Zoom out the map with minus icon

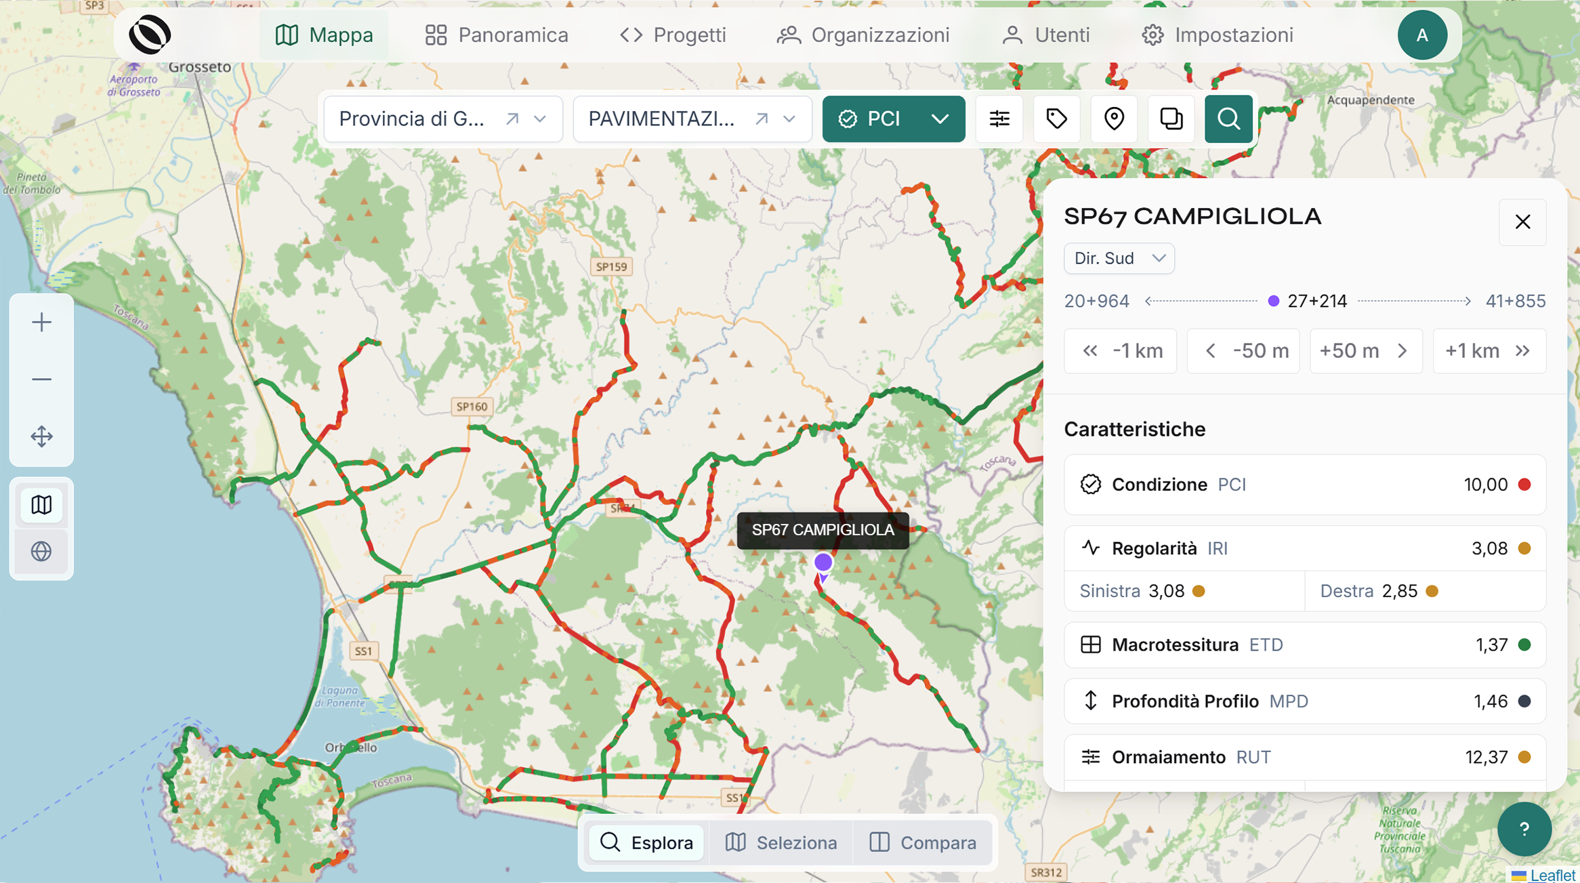click(x=41, y=379)
